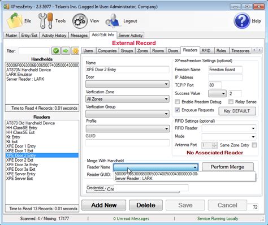Screen dimensions: 268x225
Task: Open the RFID Mode dropdown
Action: pos(229,137)
